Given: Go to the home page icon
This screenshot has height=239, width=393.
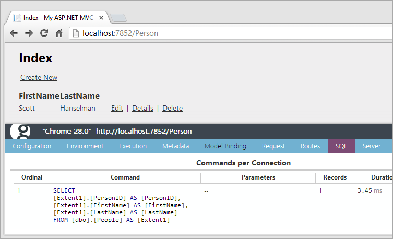Looking at the screenshot, I should pyautogui.click(x=59, y=33).
